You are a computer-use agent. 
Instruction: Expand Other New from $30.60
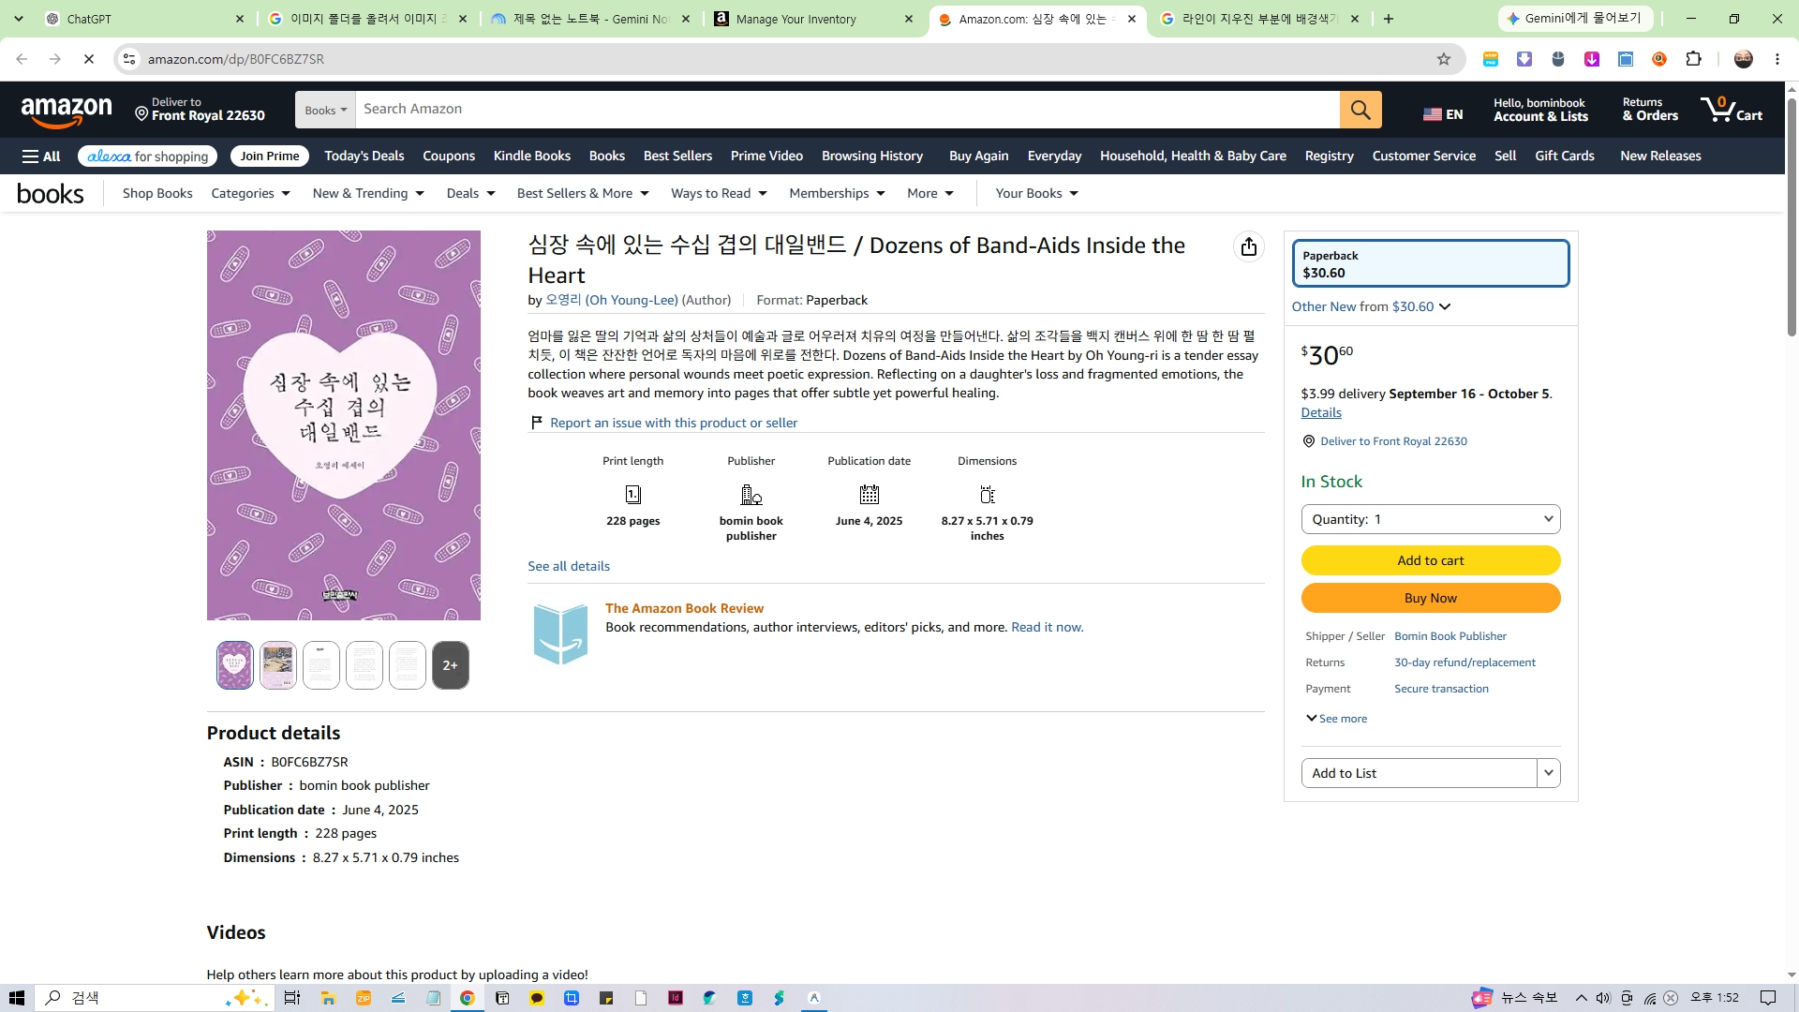tap(1371, 306)
